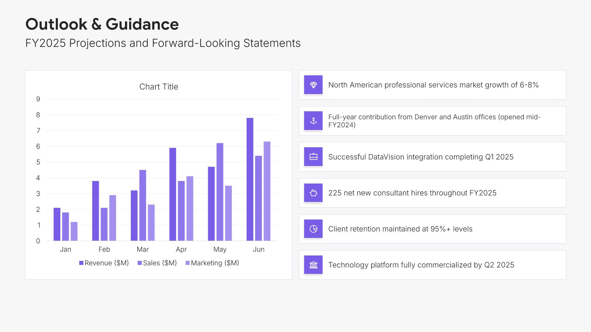Screen dimensions: 591x332
Task: Click the May sales bar in chart
Action: click(x=220, y=192)
